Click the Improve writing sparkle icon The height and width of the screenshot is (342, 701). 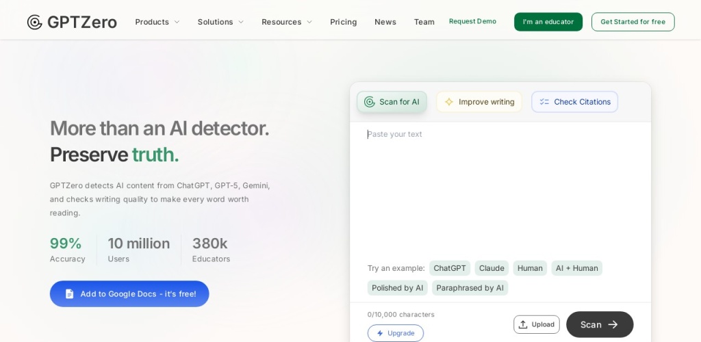pyautogui.click(x=449, y=102)
